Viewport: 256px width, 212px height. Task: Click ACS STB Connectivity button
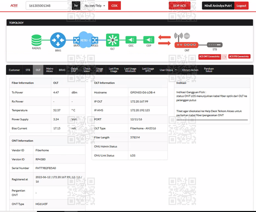pos(239,56)
